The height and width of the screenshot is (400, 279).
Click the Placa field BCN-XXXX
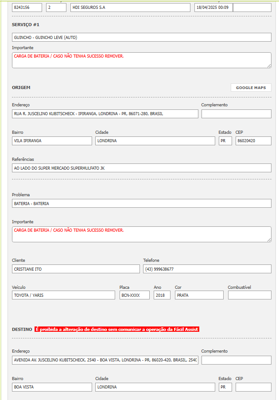tap(134, 295)
